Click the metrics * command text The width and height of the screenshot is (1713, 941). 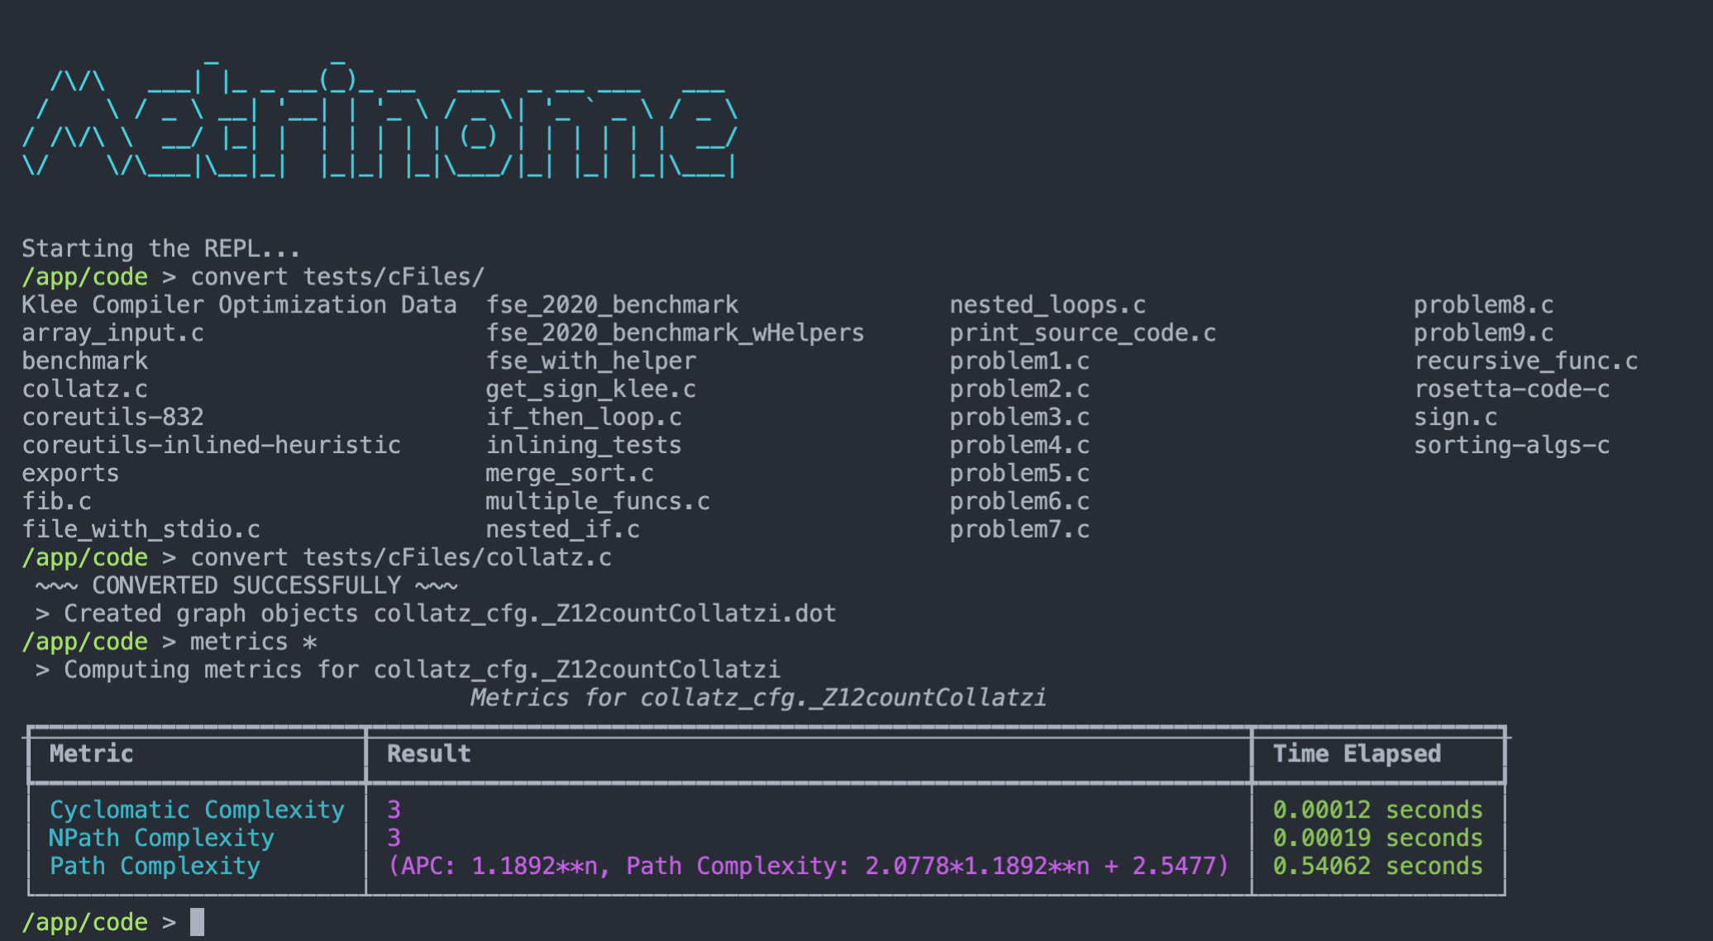click(x=253, y=642)
